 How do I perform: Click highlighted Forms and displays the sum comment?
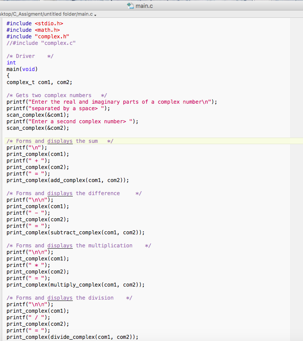tap(60, 141)
